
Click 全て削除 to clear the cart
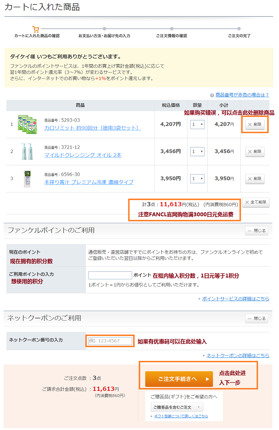[256, 202]
